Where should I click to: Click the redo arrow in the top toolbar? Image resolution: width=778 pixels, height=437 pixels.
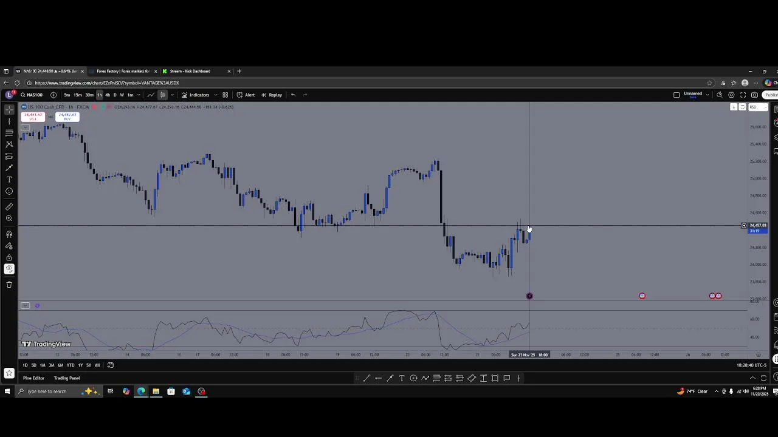pos(305,95)
